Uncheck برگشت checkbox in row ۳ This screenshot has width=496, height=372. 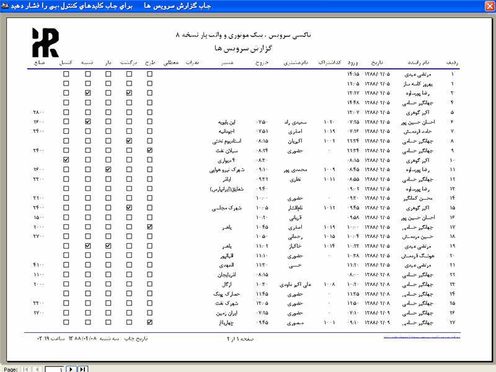(x=129, y=93)
